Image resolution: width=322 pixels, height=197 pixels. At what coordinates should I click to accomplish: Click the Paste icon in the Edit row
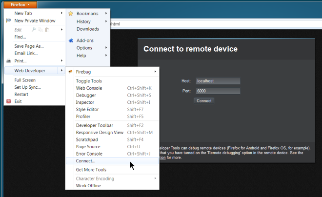(x=47, y=30)
